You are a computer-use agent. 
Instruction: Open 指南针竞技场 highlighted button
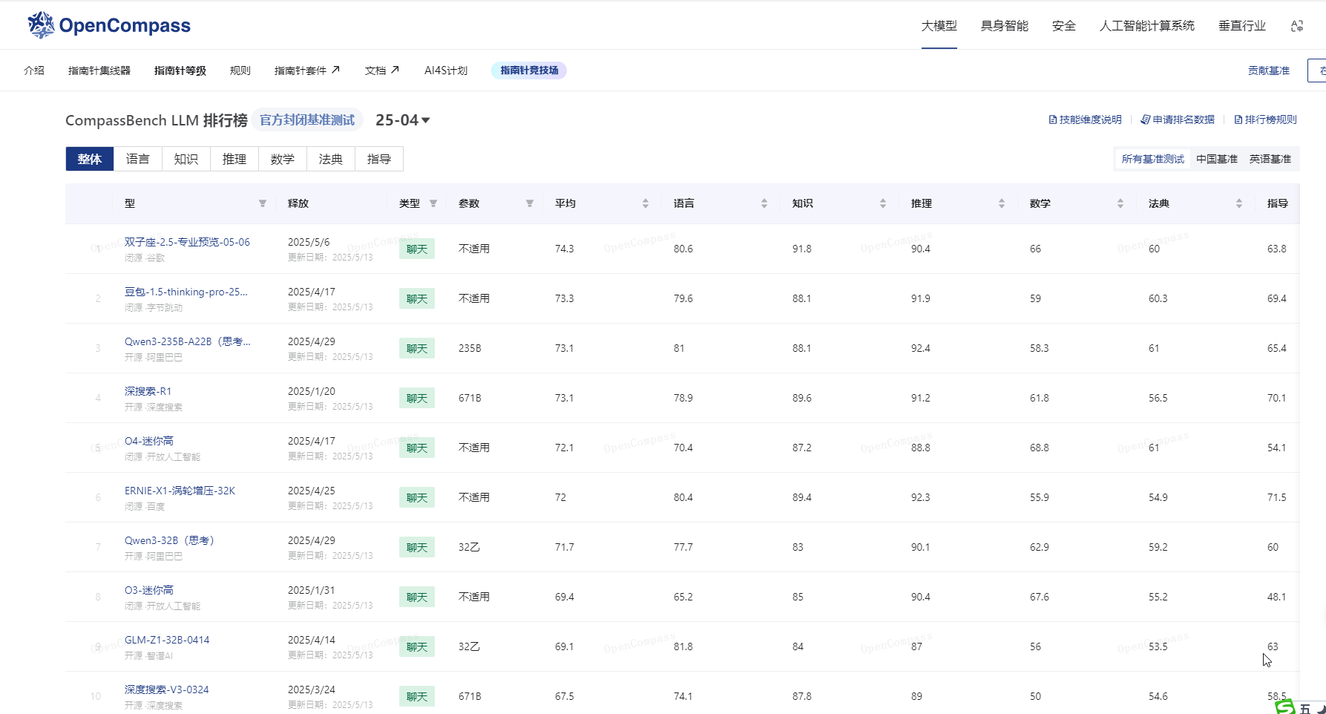point(529,71)
